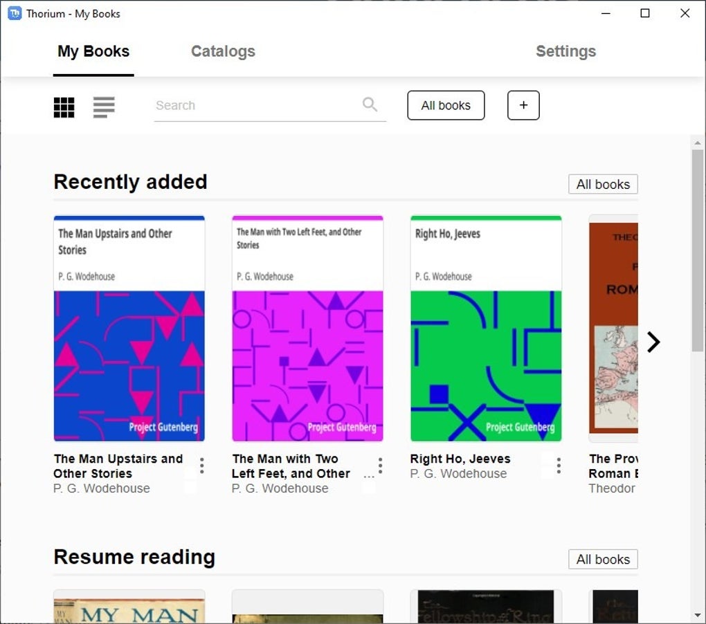Viewport: 706px width, 624px height.
Task: Switch to grid view layout
Action: pos(64,107)
